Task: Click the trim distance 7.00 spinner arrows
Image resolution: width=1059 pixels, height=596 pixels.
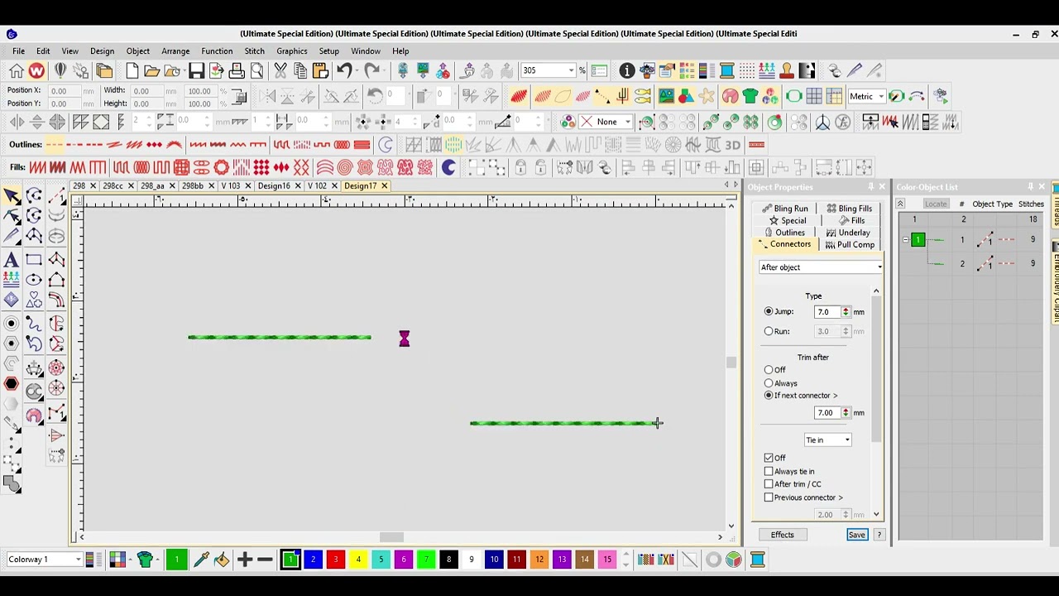Action: (846, 413)
